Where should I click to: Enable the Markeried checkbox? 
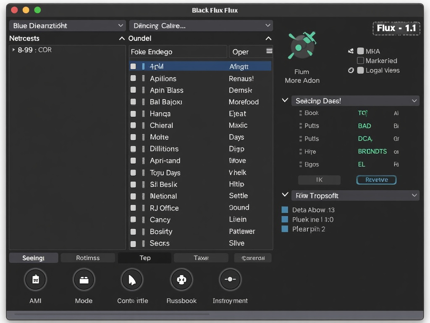[x=361, y=61]
